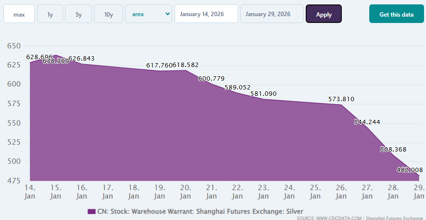Click the January 14, 2026 start date field
Viewport: 426px width, 220px height.
[x=206, y=14]
